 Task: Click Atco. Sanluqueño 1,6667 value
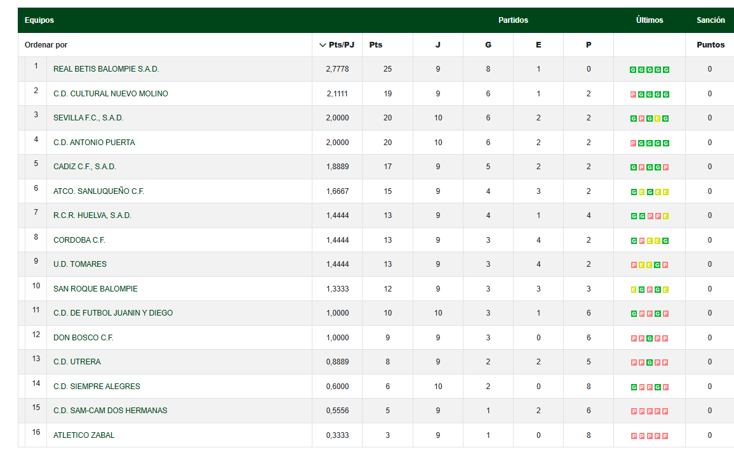(338, 191)
